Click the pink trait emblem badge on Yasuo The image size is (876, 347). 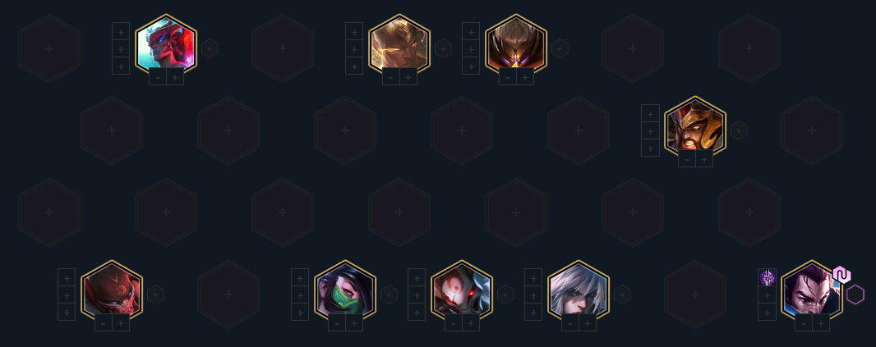pos(841,275)
